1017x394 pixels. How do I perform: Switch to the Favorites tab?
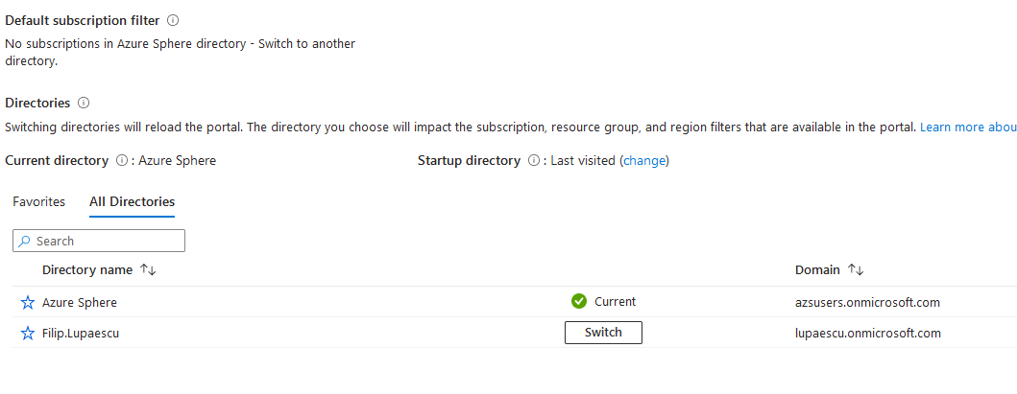39,202
